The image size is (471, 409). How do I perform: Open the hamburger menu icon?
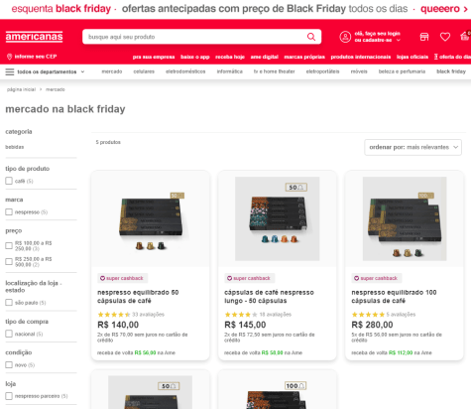pyautogui.click(x=10, y=71)
